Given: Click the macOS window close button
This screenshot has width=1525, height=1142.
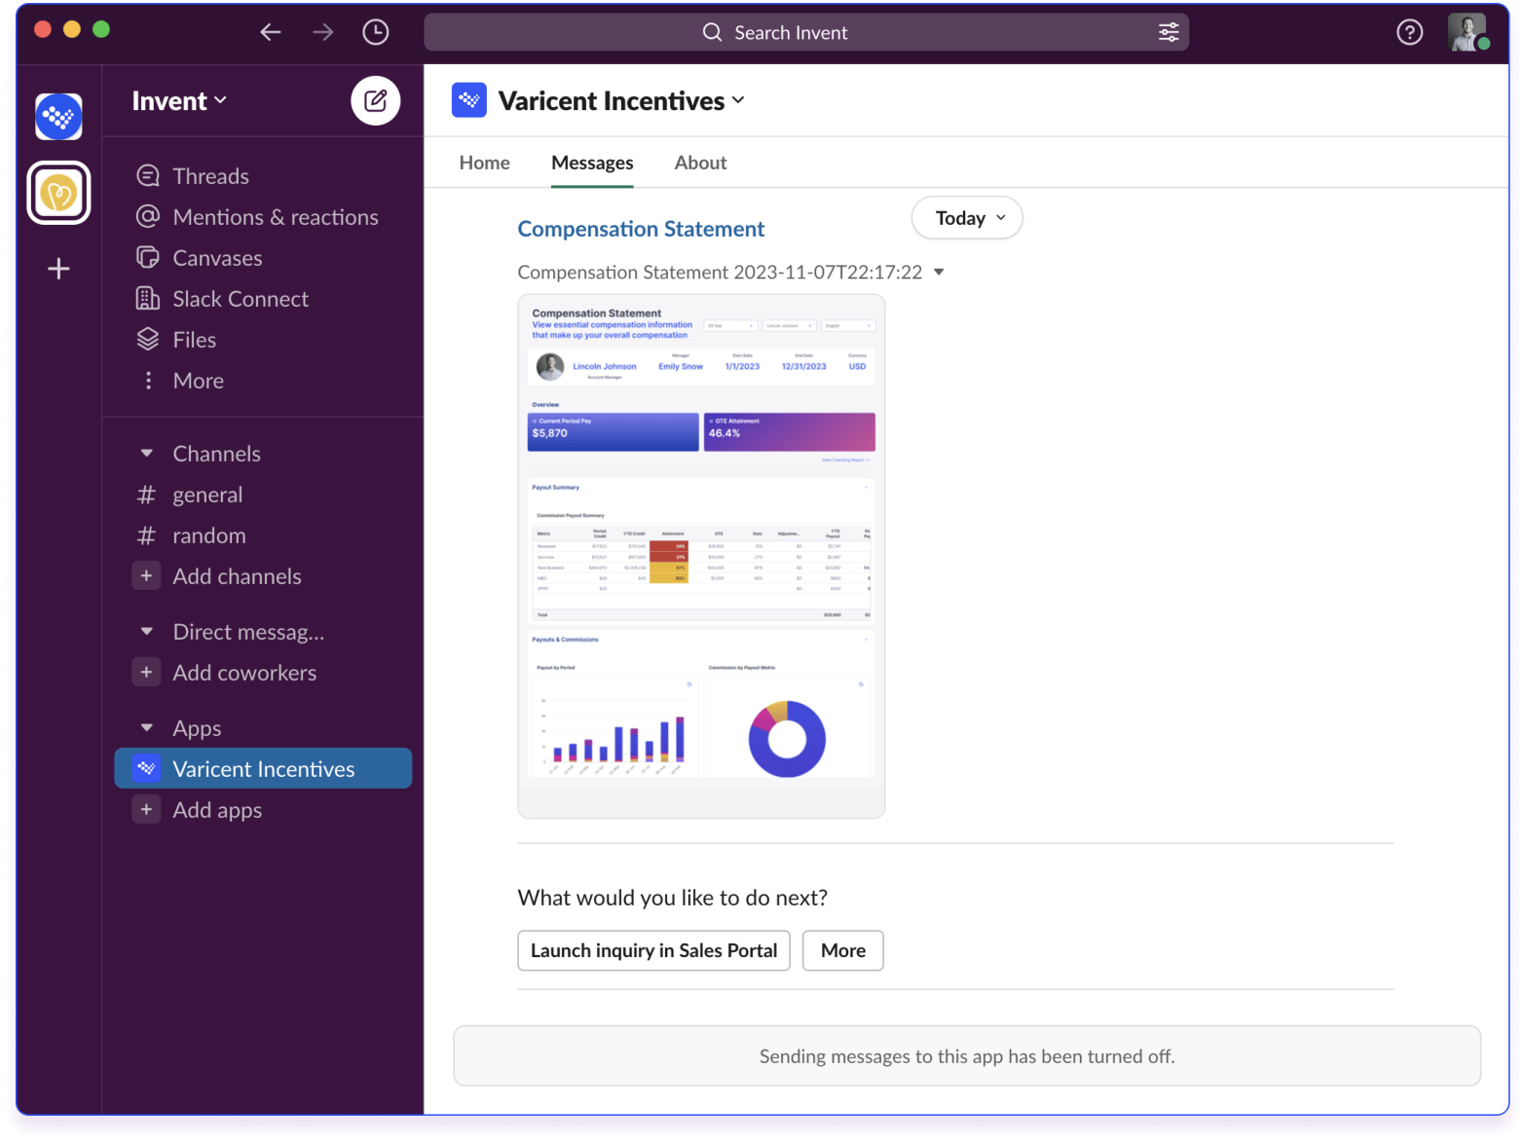Looking at the screenshot, I should pyautogui.click(x=43, y=29).
